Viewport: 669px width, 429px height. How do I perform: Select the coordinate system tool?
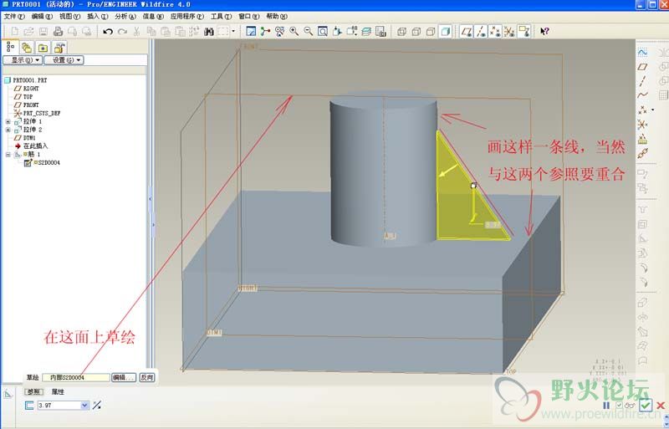(x=642, y=125)
